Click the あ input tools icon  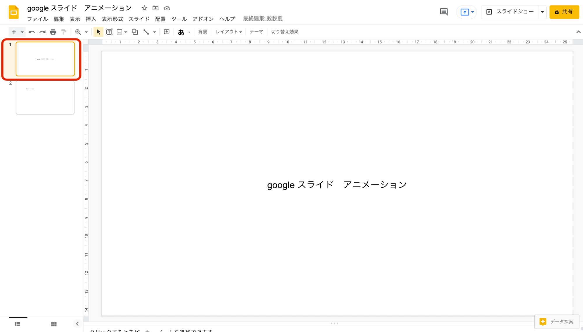[x=181, y=32]
